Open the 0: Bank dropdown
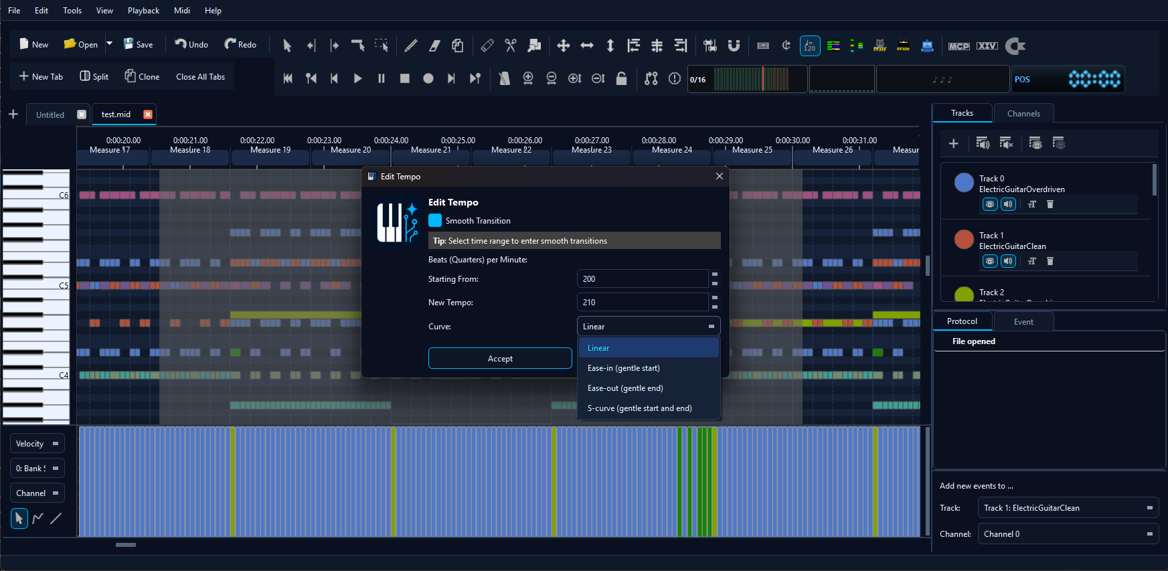 pyautogui.click(x=37, y=469)
